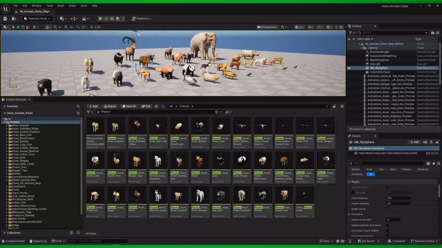Open the Platforms dropdown
442x248 pixels.
point(141,19)
